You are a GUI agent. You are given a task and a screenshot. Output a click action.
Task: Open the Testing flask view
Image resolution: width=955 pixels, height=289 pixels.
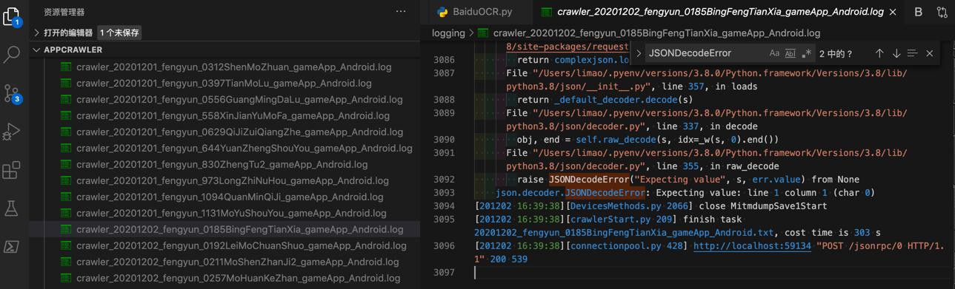coord(12,208)
